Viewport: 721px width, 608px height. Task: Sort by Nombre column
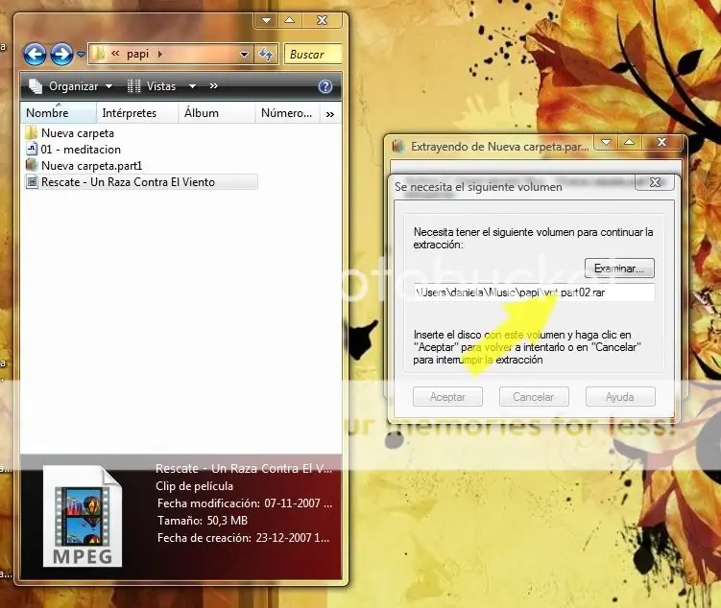click(x=59, y=113)
